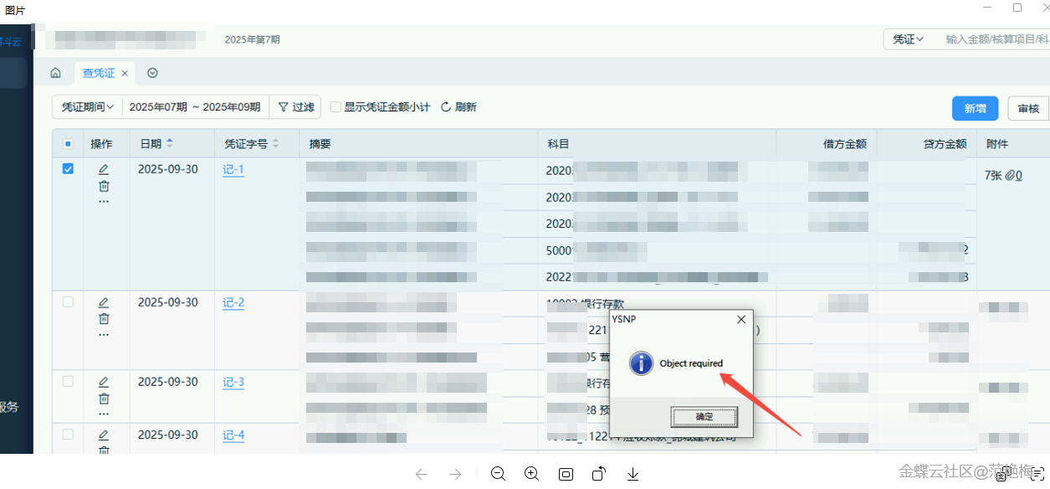Switch to the 查凭证 tab
This screenshot has width=1050, height=489.
(x=99, y=73)
